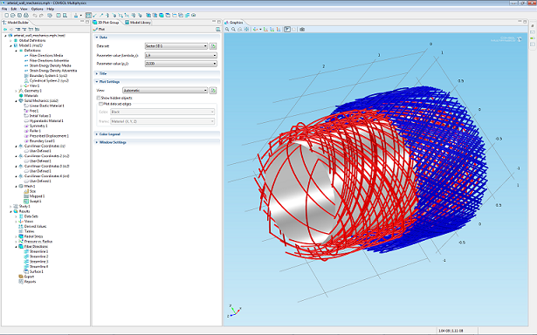The height and width of the screenshot is (335, 537).
Task: Click the back arrow in Model Builder toolbar
Action: [4, 30]
